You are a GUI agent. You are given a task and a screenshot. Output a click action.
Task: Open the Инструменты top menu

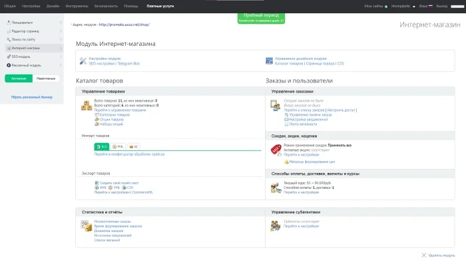pyautogui.click(x=77, y=6)
